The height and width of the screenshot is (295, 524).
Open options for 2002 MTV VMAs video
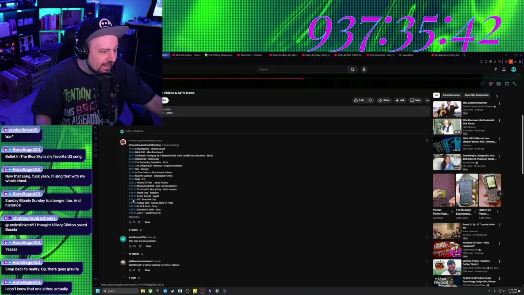point(499,139)
